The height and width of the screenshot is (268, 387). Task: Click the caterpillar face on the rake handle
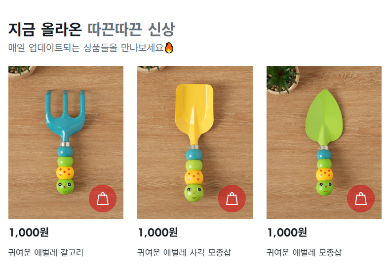[x=65, y=187]
